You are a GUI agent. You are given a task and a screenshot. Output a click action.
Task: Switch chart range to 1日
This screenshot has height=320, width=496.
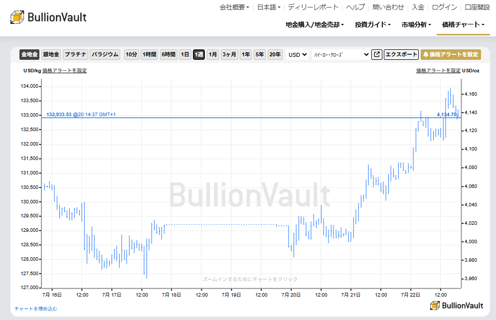185,54
